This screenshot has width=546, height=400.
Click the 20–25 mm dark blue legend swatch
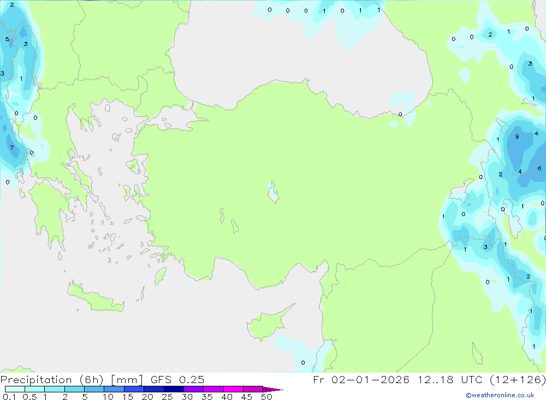(154, 389)
